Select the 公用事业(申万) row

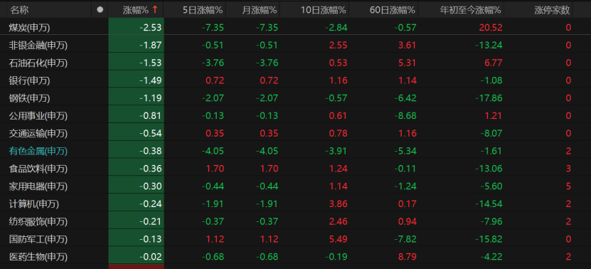tap(296, 115)
